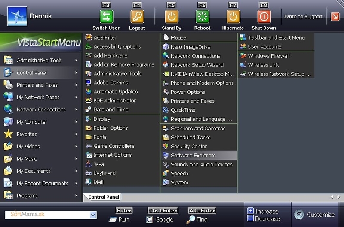Image resolution: width=344 pixels, height=227 pixels.
Task: Select Software Explorers in the list
Action: click(193, 155)
